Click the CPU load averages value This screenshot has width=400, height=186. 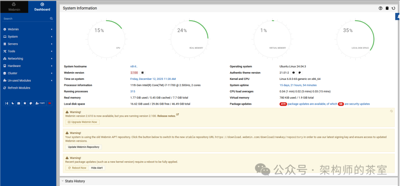coord(305,91)
